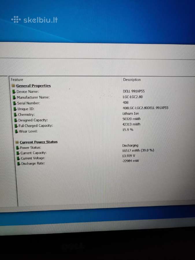Click the Feature column header
Viewport: 195px width, 260px height.
point(17,80)
